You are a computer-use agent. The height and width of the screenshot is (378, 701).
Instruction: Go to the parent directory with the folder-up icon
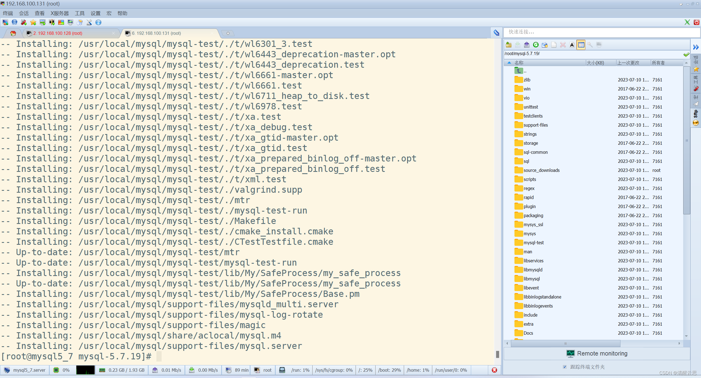coord(509,45)
